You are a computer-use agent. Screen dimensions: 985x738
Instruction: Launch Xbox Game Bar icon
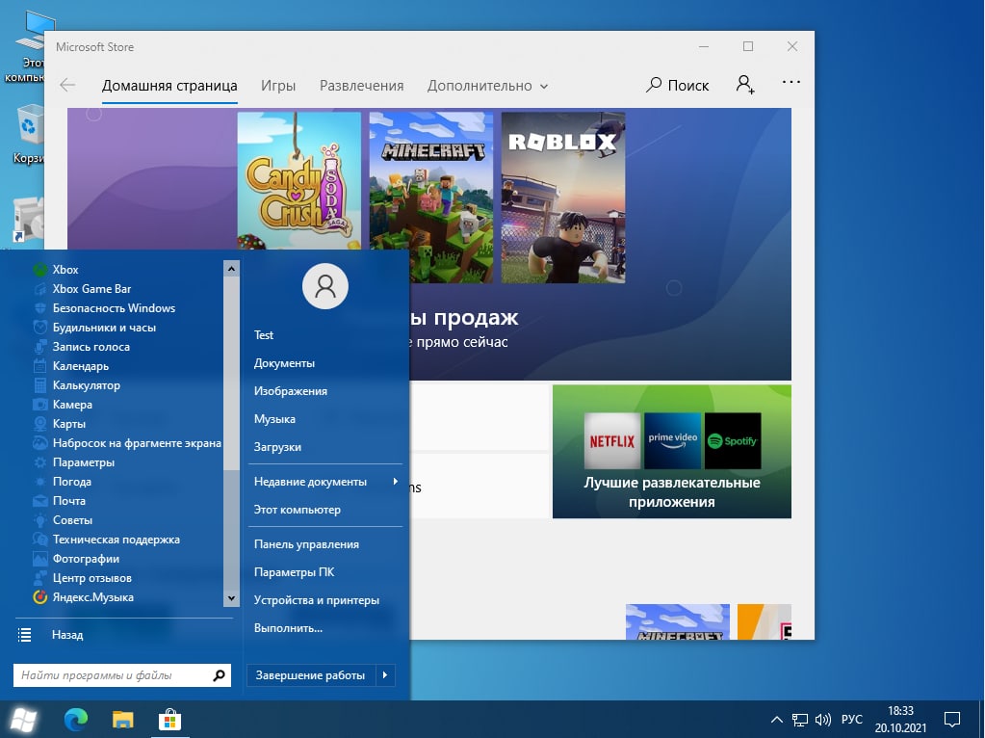(40, 289)
